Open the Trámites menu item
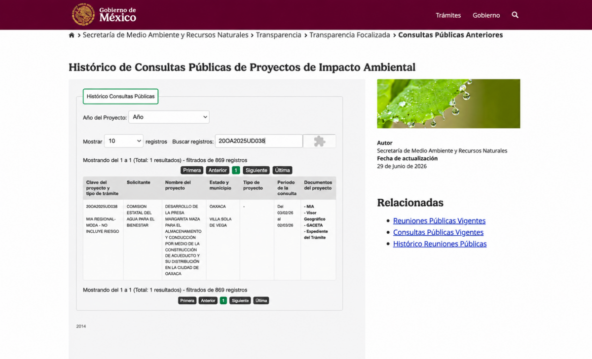Screen dimensions: 592x359 click(x=448, y=15)
